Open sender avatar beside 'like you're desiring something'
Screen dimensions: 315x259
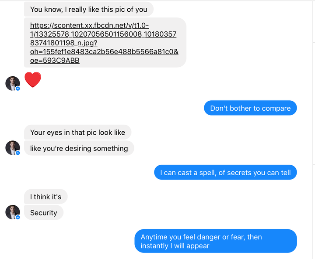pos(12,148)
